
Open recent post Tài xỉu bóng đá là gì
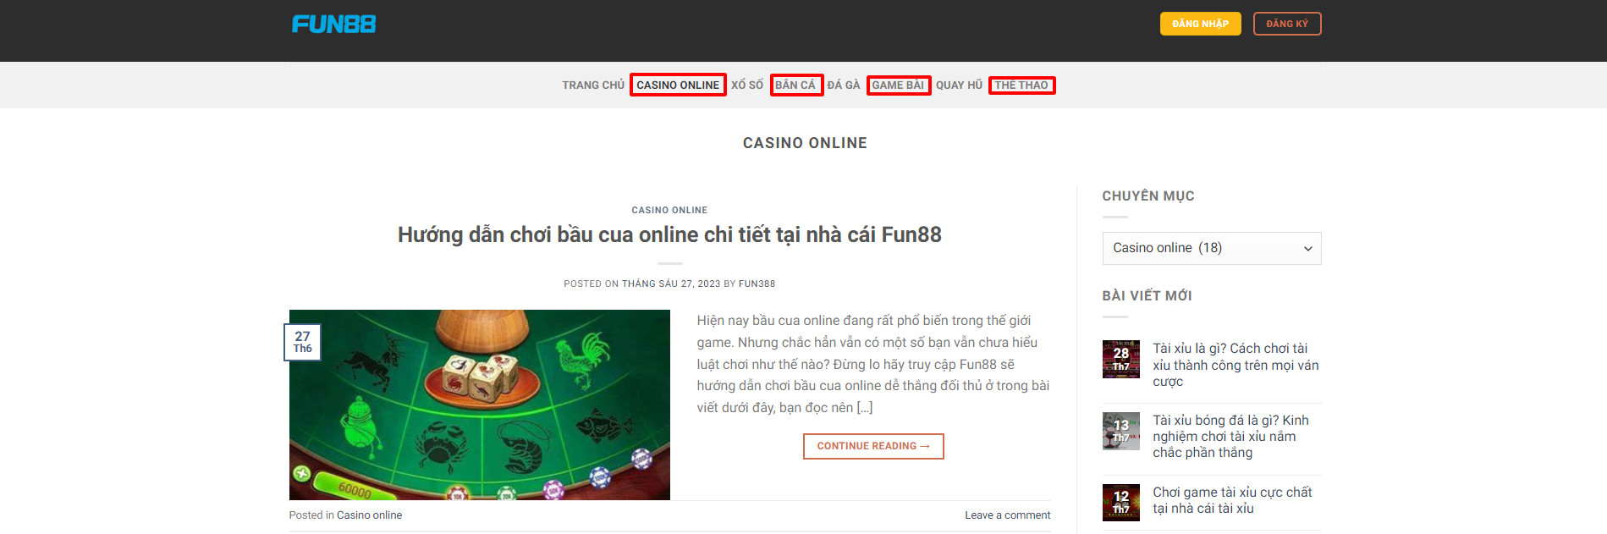click(1230, 437)
